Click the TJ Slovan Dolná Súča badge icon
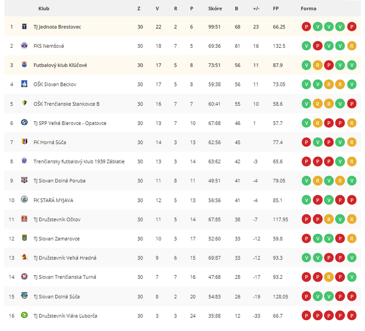This screenshot has width=365, height=331. click(24, 295)
